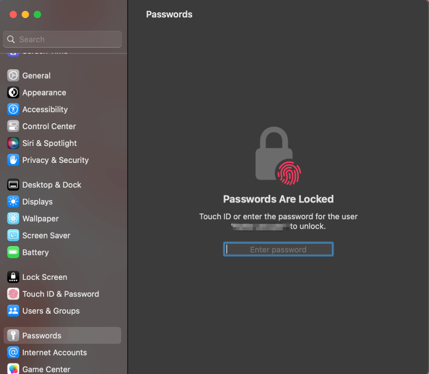Viewport: 429px width, 374px height.
Task: Go to Touch ID & Password
Action: pos(61,294)
